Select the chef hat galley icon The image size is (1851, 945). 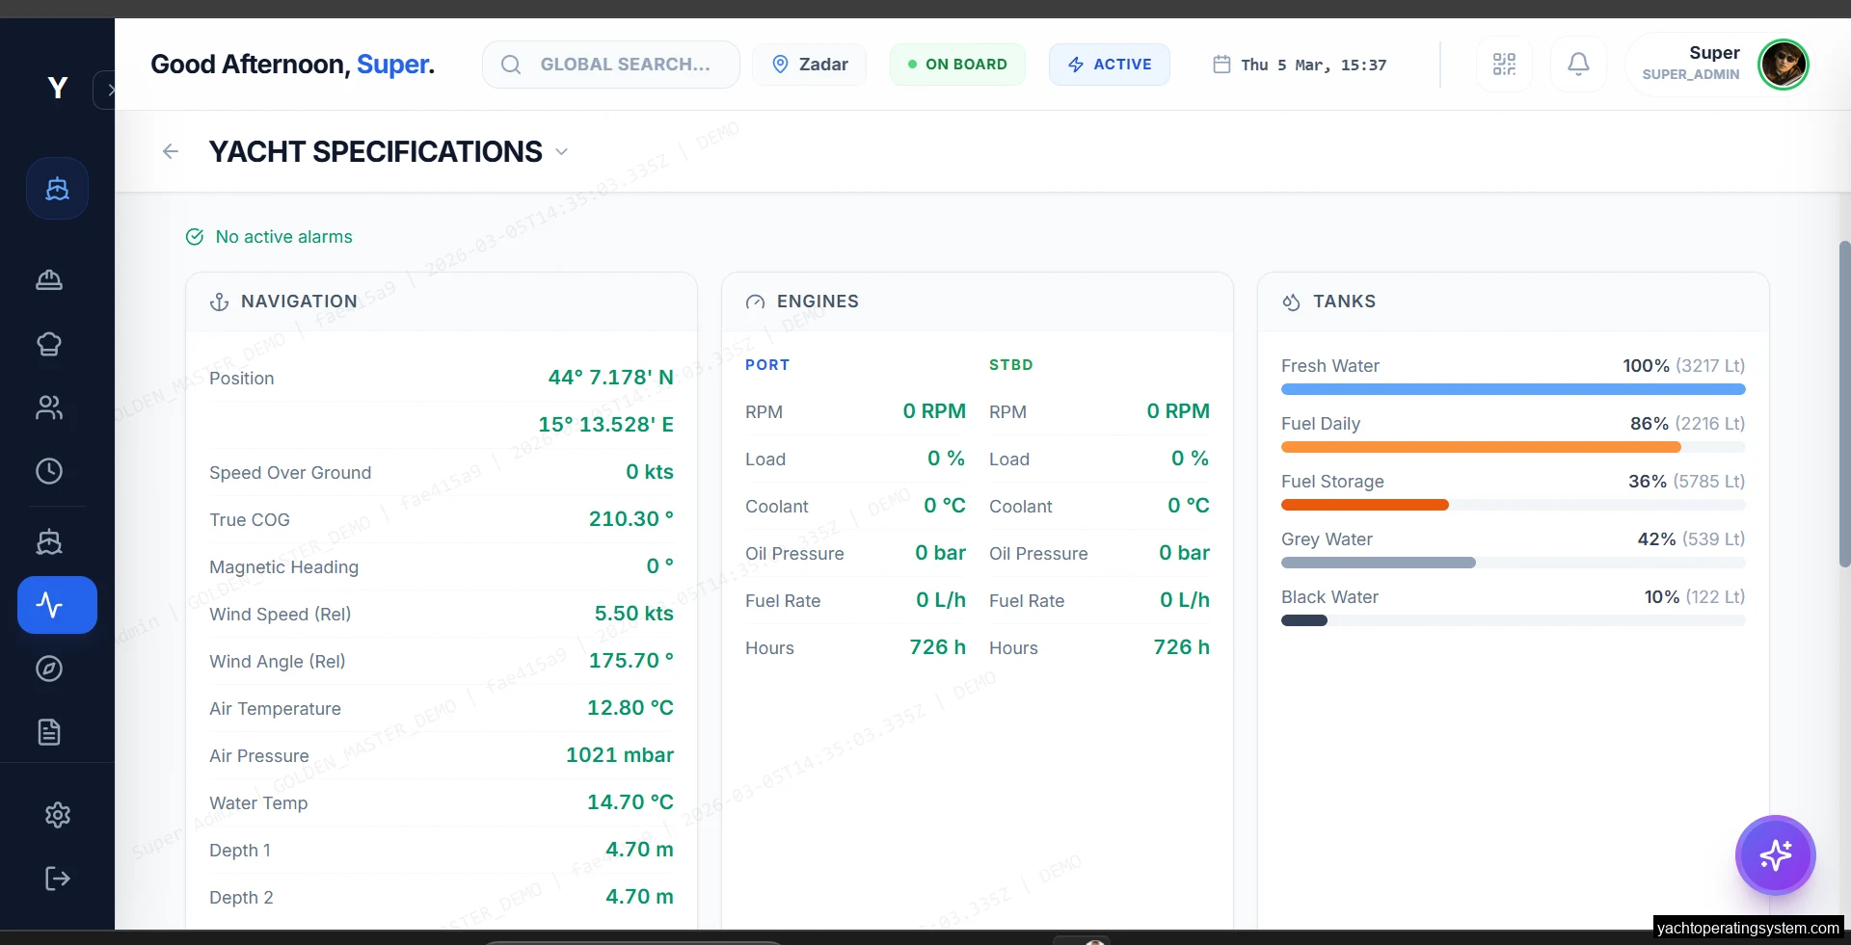point(48,344)
